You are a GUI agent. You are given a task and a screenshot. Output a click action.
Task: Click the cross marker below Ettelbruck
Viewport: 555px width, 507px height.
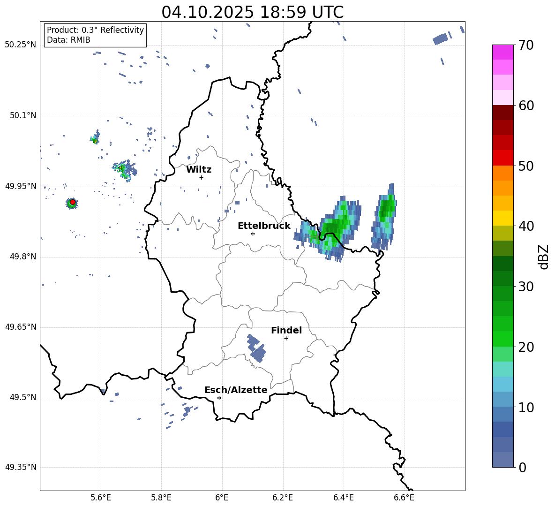(x=253, y=234)
